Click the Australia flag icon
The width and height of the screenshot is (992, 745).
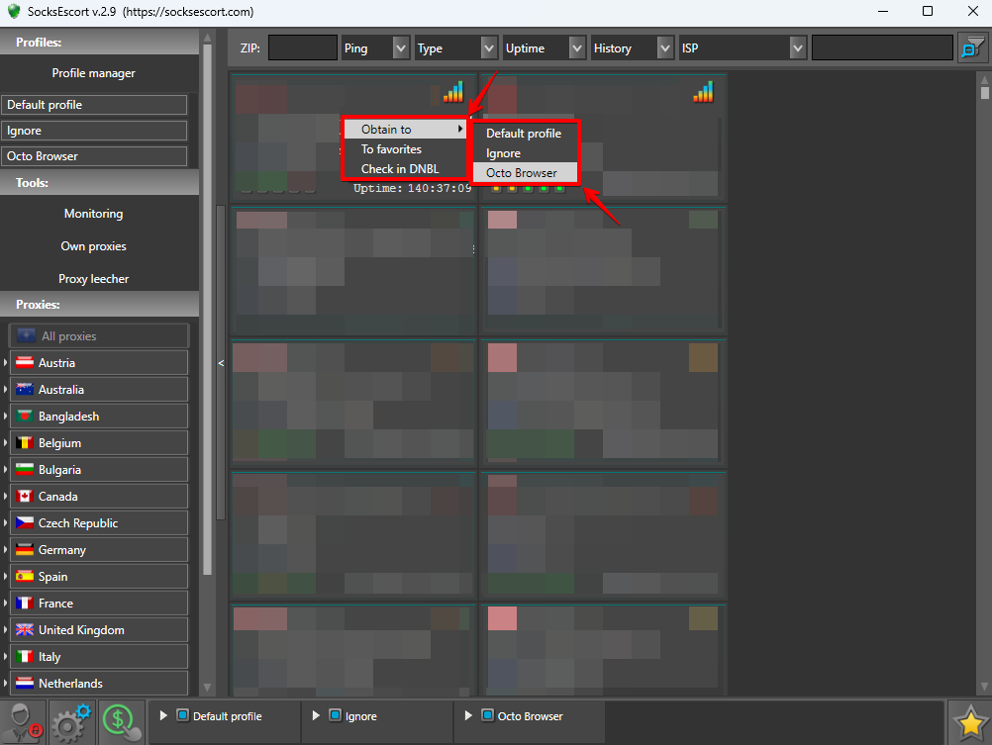point(25,389)
